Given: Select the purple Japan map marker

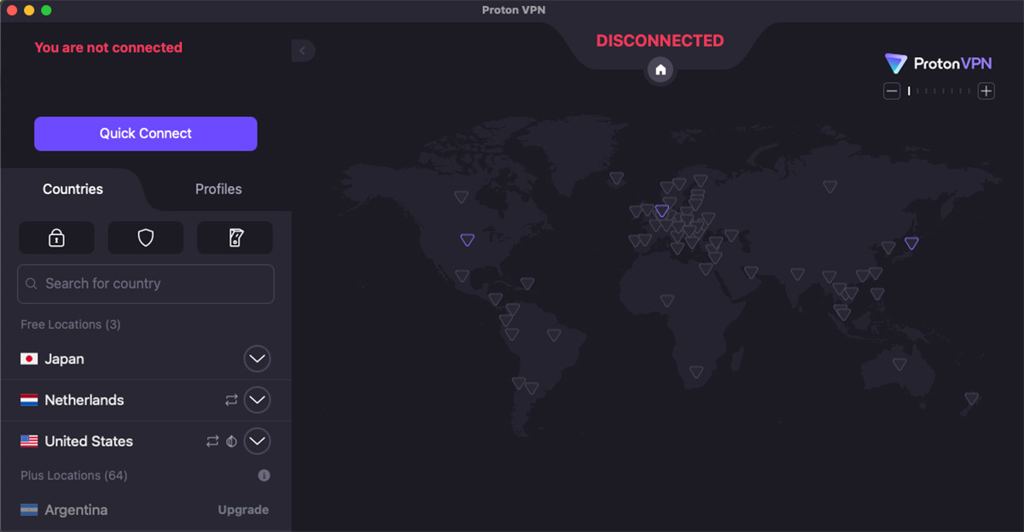Looking at the screenshot, I should click(911, 243).
